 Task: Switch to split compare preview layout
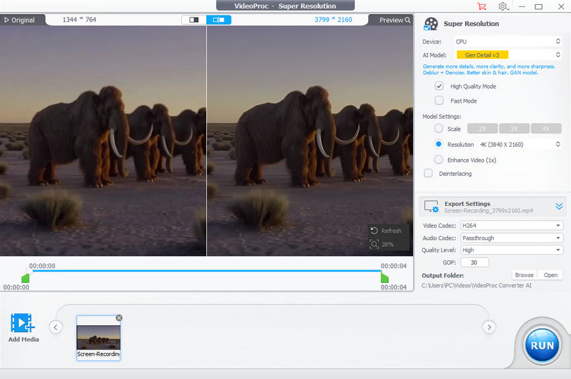coord(218,19)
